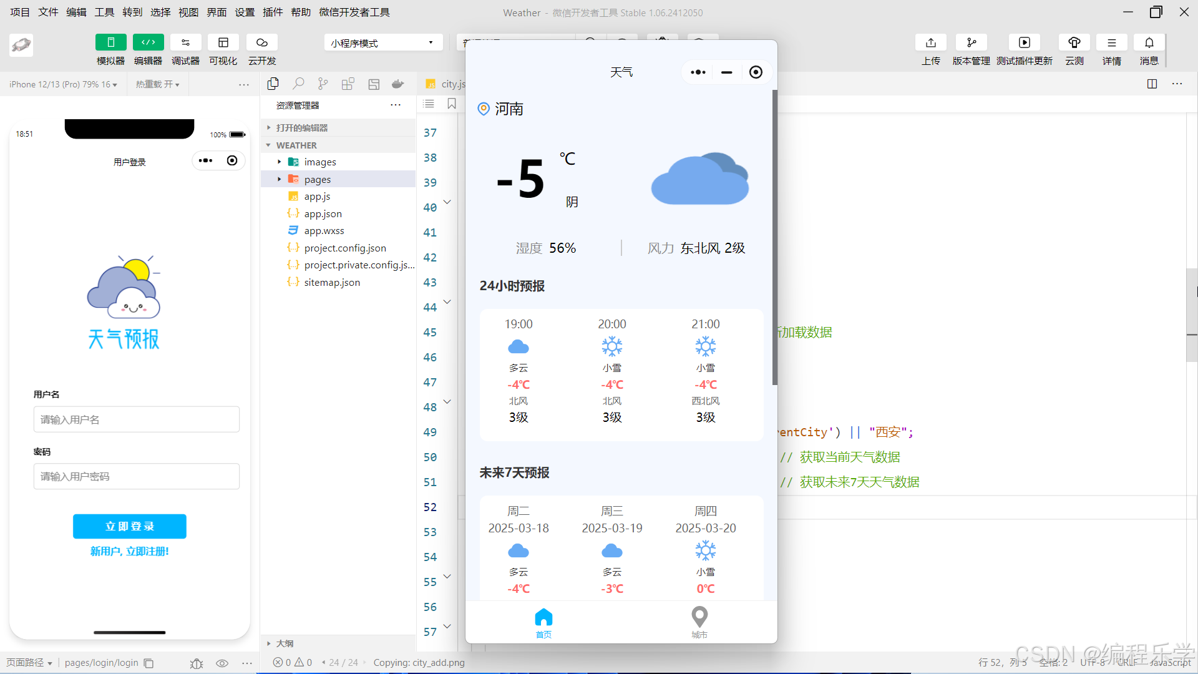The height and width of the screenshot is (674, 1198).
Task: Click the username input field
Action: point(136,419)
